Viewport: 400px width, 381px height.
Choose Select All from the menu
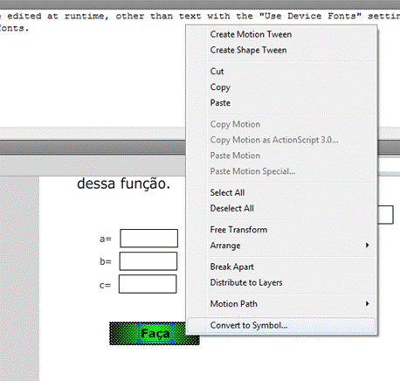tap(281, 192)
